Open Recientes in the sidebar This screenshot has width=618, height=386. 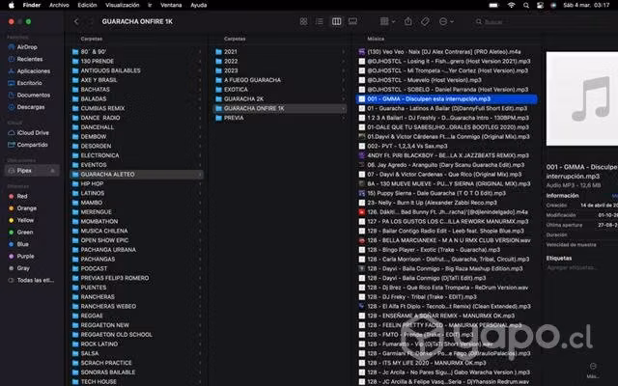tap(30, 59)
